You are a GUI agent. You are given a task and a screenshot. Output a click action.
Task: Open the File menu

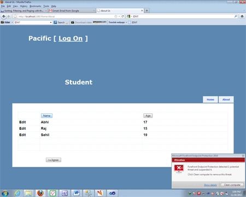[x=3, y=6]
